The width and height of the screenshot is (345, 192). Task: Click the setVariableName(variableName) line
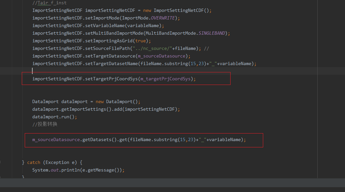click(x=98, y=25)
